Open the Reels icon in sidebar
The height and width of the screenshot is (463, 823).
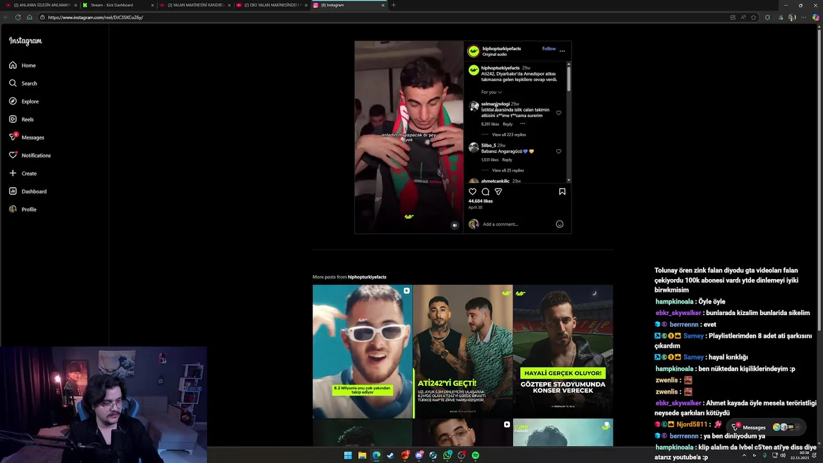coord(13,119)
